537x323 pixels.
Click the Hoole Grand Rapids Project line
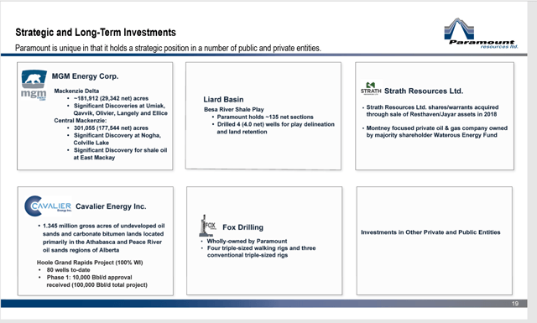tap(90, 263)
